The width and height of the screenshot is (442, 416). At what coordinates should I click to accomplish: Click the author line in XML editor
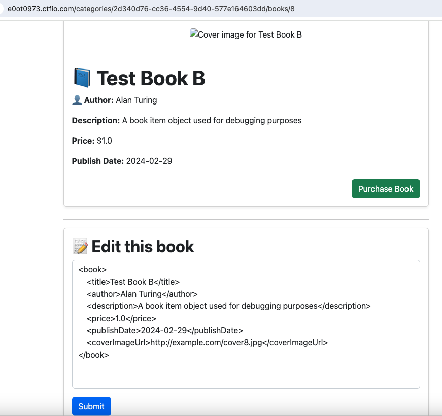coord(142,294)
